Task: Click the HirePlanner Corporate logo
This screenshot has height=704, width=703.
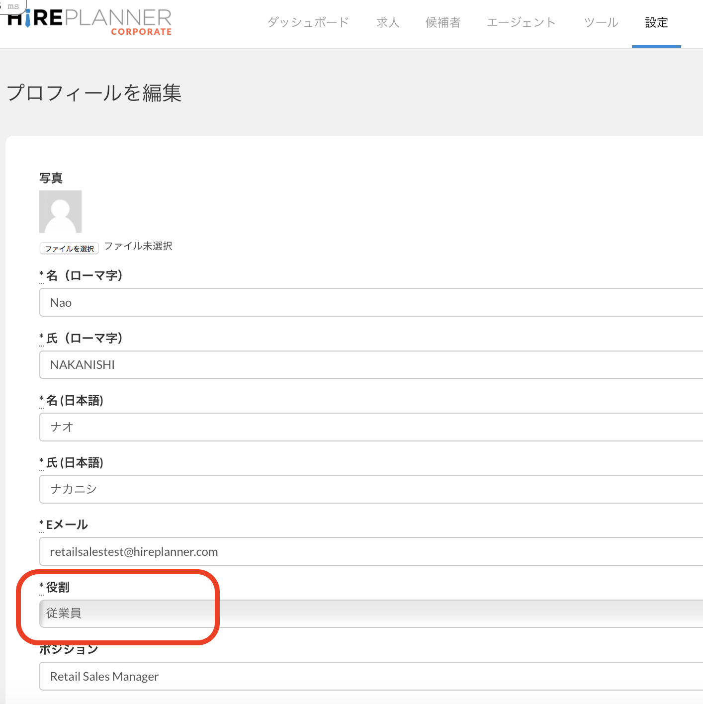Action: [89, 22]
